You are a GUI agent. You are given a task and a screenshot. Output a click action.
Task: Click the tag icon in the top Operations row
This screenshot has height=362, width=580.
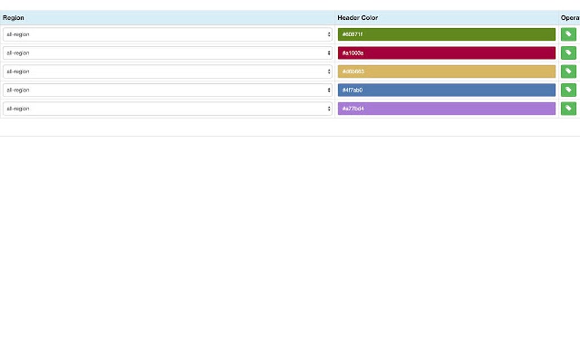[x=568, y=34]
